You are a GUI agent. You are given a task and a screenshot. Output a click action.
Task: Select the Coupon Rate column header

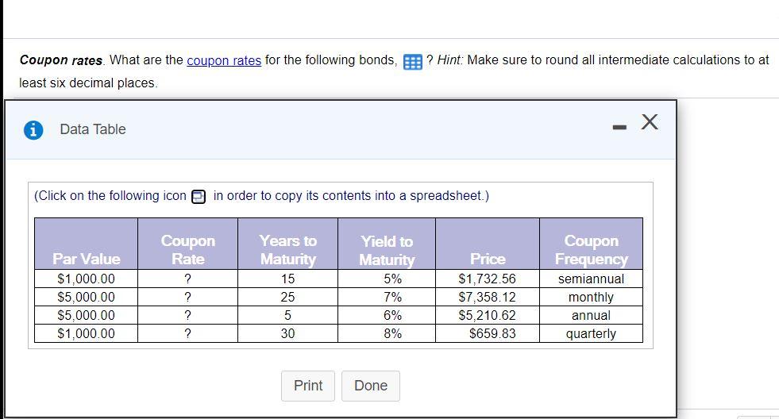pos(187,244)
